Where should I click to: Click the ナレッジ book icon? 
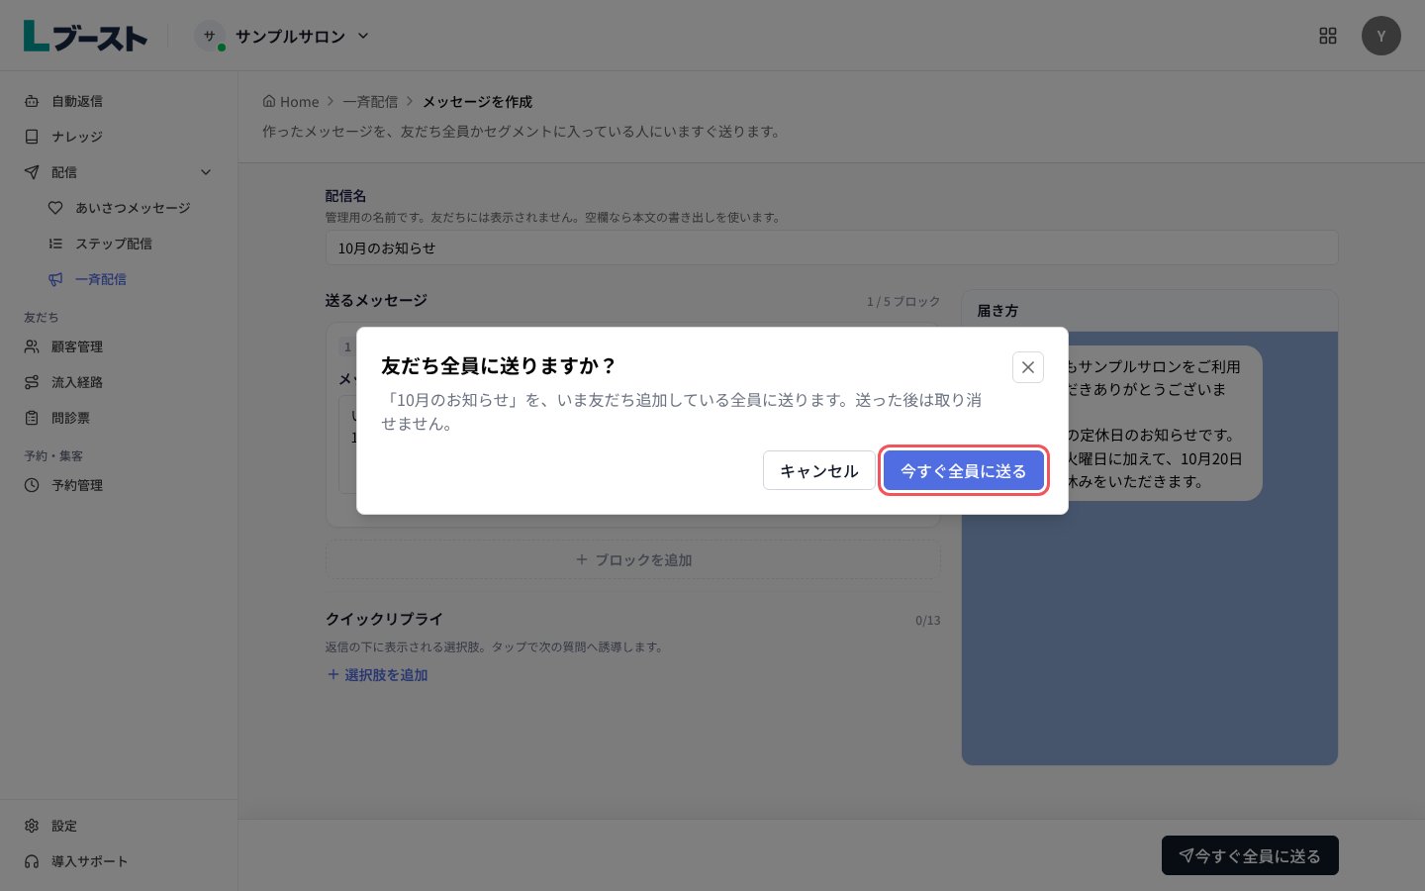click(x=32, y=137)
